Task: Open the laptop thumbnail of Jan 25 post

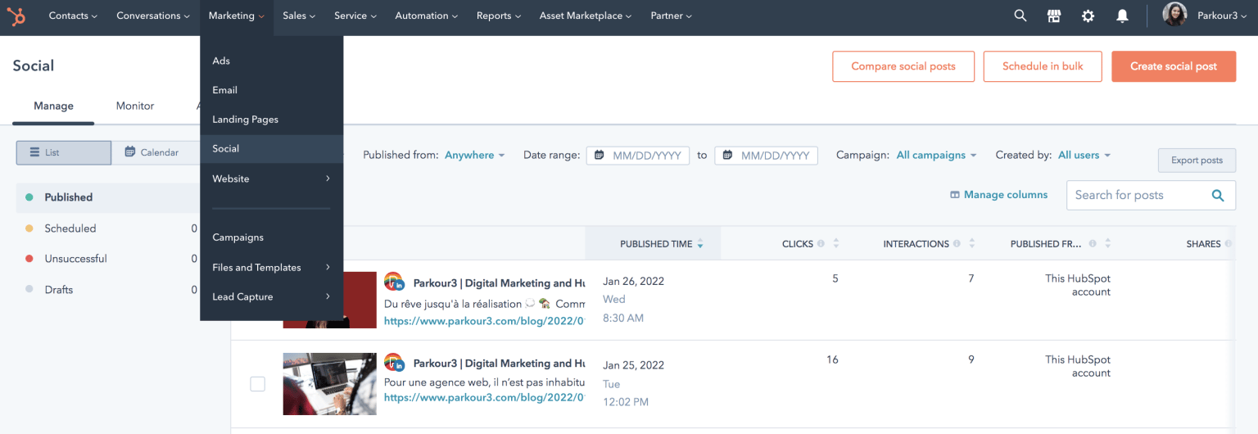Action: [x=329, y=383]
